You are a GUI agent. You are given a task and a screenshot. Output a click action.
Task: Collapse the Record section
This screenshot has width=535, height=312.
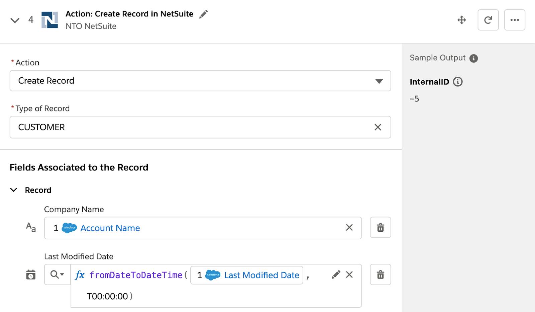(x=14, y=190)
